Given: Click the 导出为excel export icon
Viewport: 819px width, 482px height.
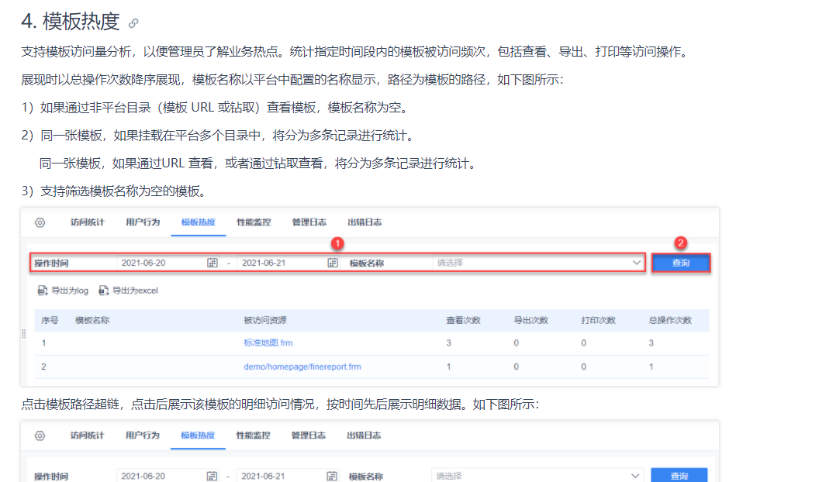Looking at the screenshot, I should 103,291.
